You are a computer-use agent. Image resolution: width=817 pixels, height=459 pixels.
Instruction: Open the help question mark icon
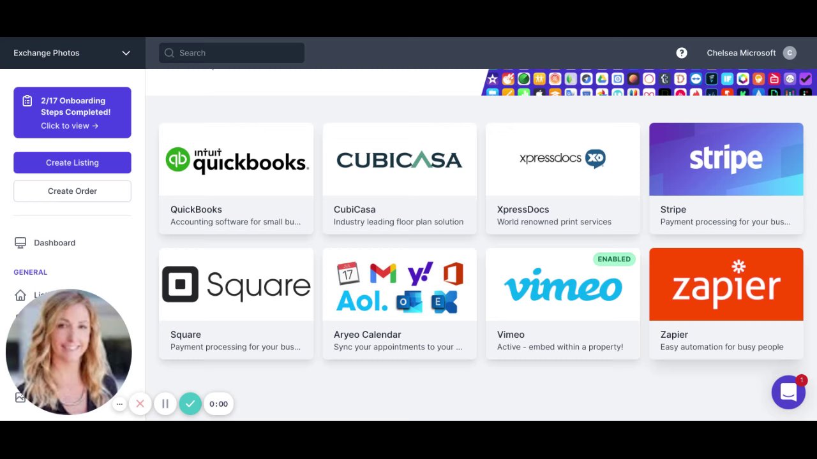682,53
